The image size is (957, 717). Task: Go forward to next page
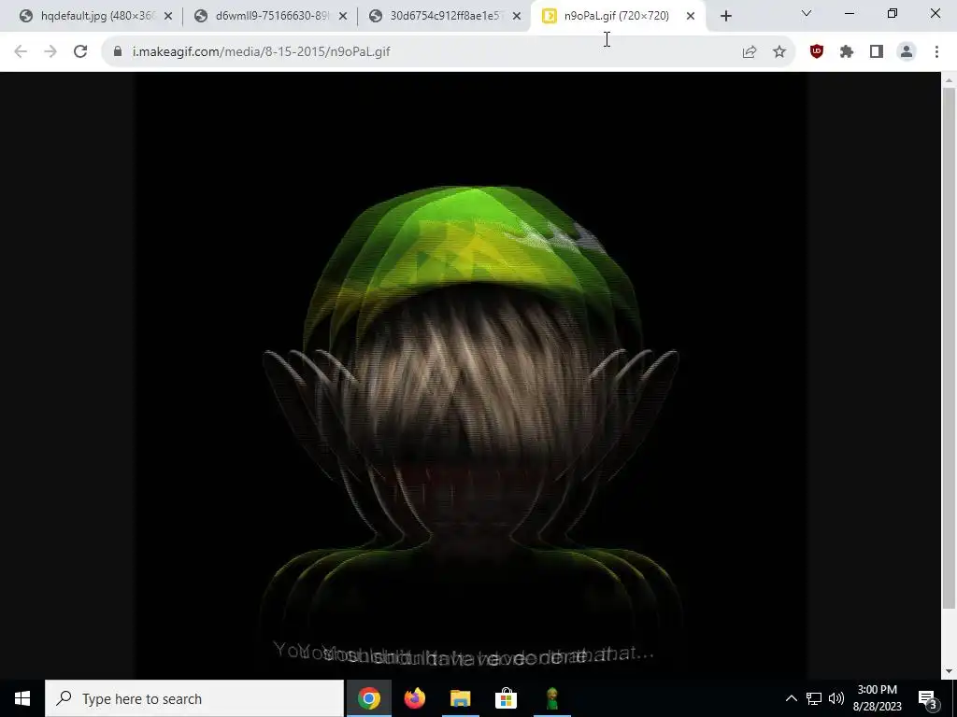click(50, 52)
